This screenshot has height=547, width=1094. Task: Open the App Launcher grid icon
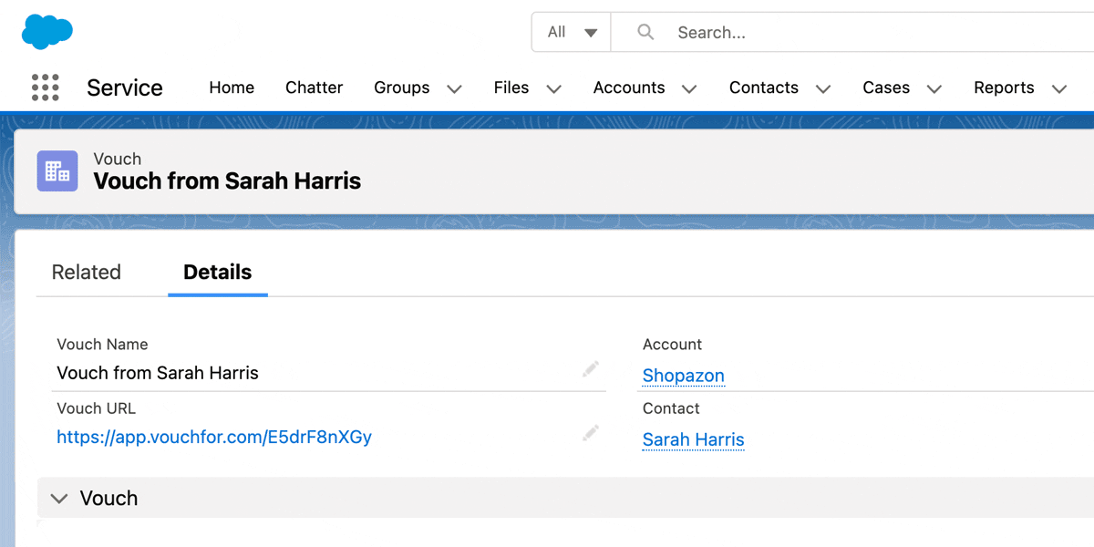(46, 88)
